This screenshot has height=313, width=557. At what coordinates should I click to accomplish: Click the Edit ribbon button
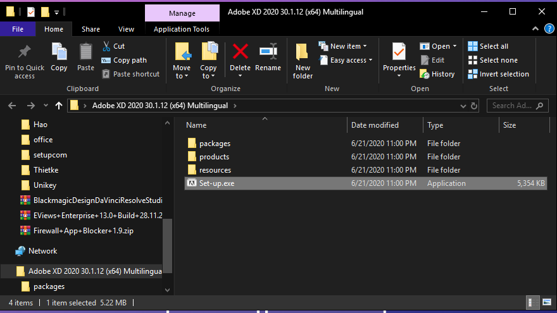[x=432, y=60]
